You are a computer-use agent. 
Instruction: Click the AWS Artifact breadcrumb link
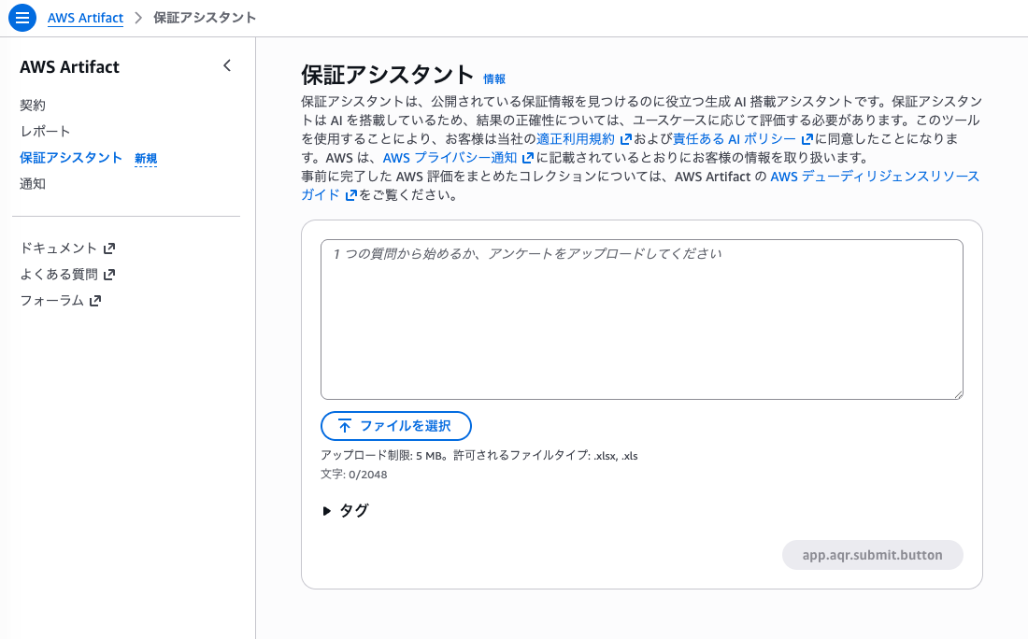point(85,18)
